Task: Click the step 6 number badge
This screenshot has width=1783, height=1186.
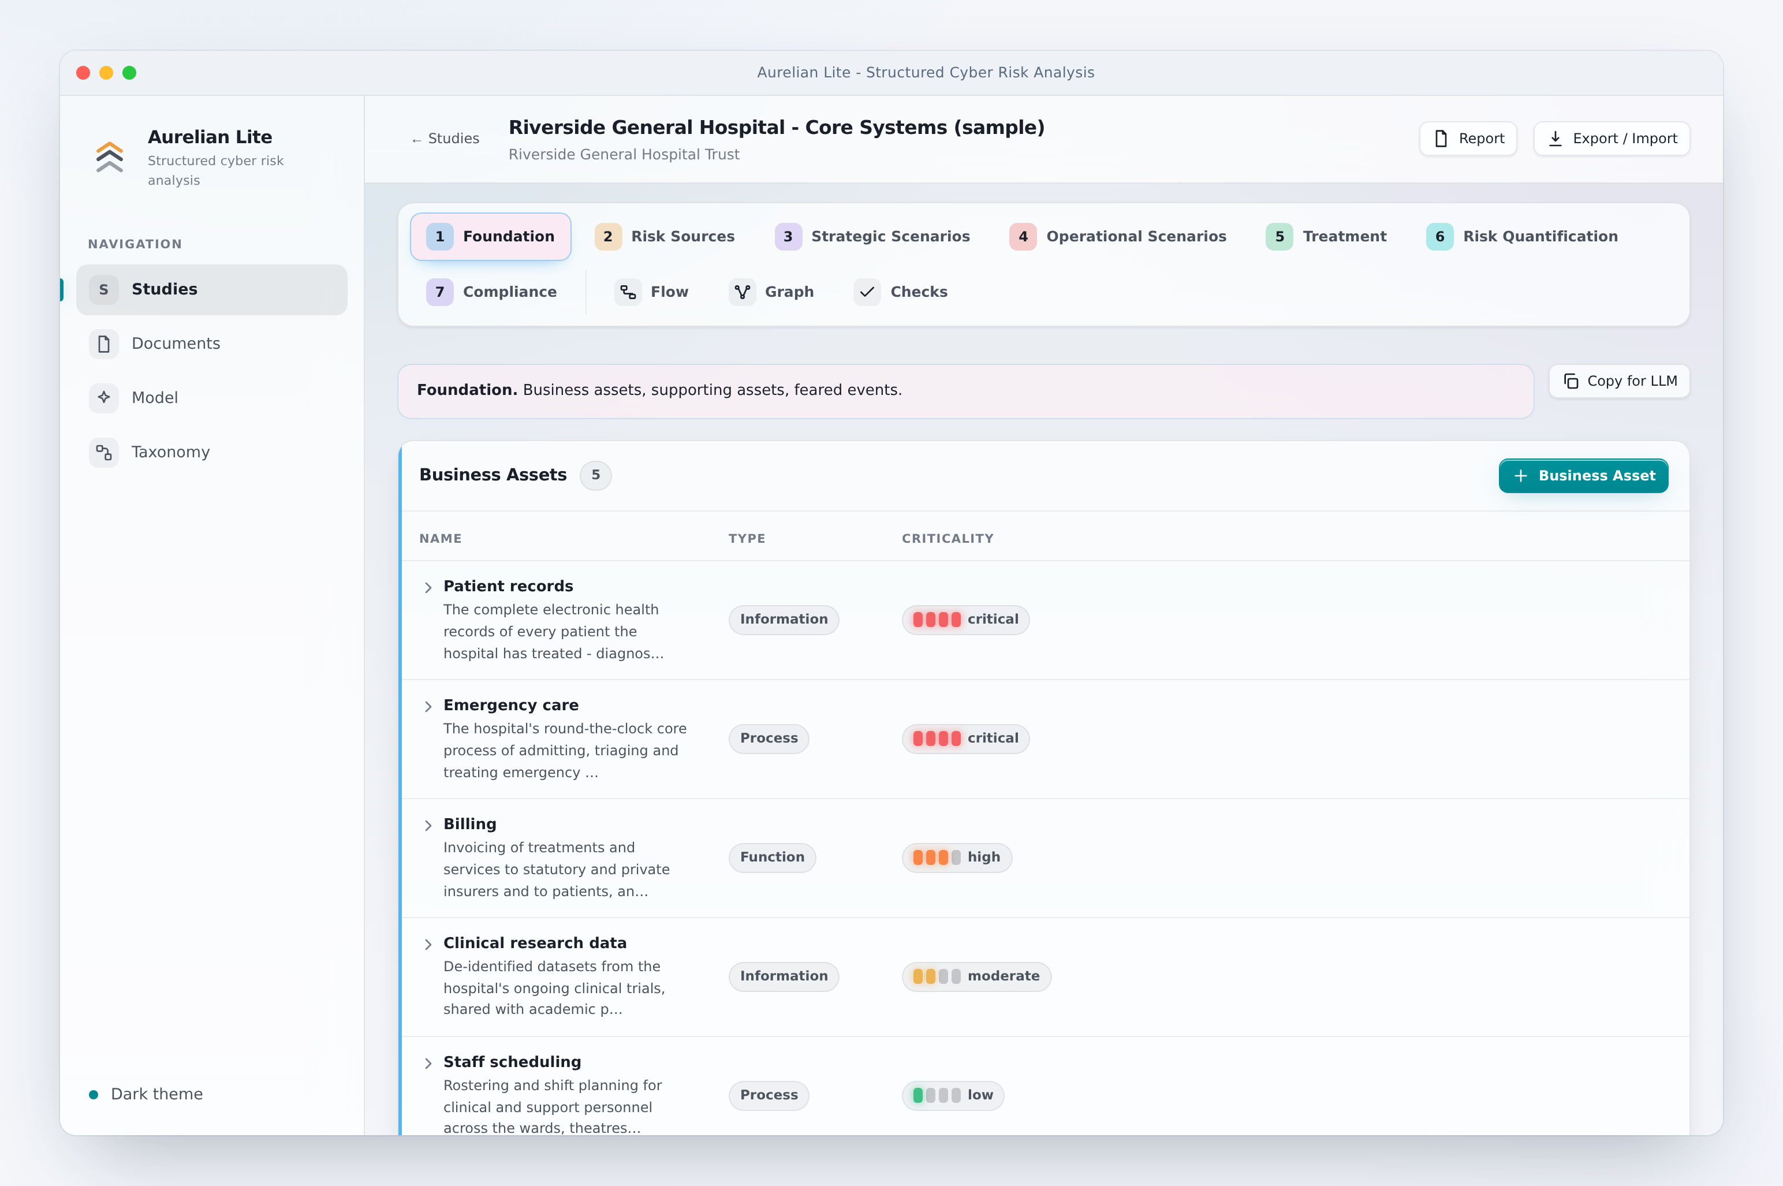Action: tap(1439, 237)
